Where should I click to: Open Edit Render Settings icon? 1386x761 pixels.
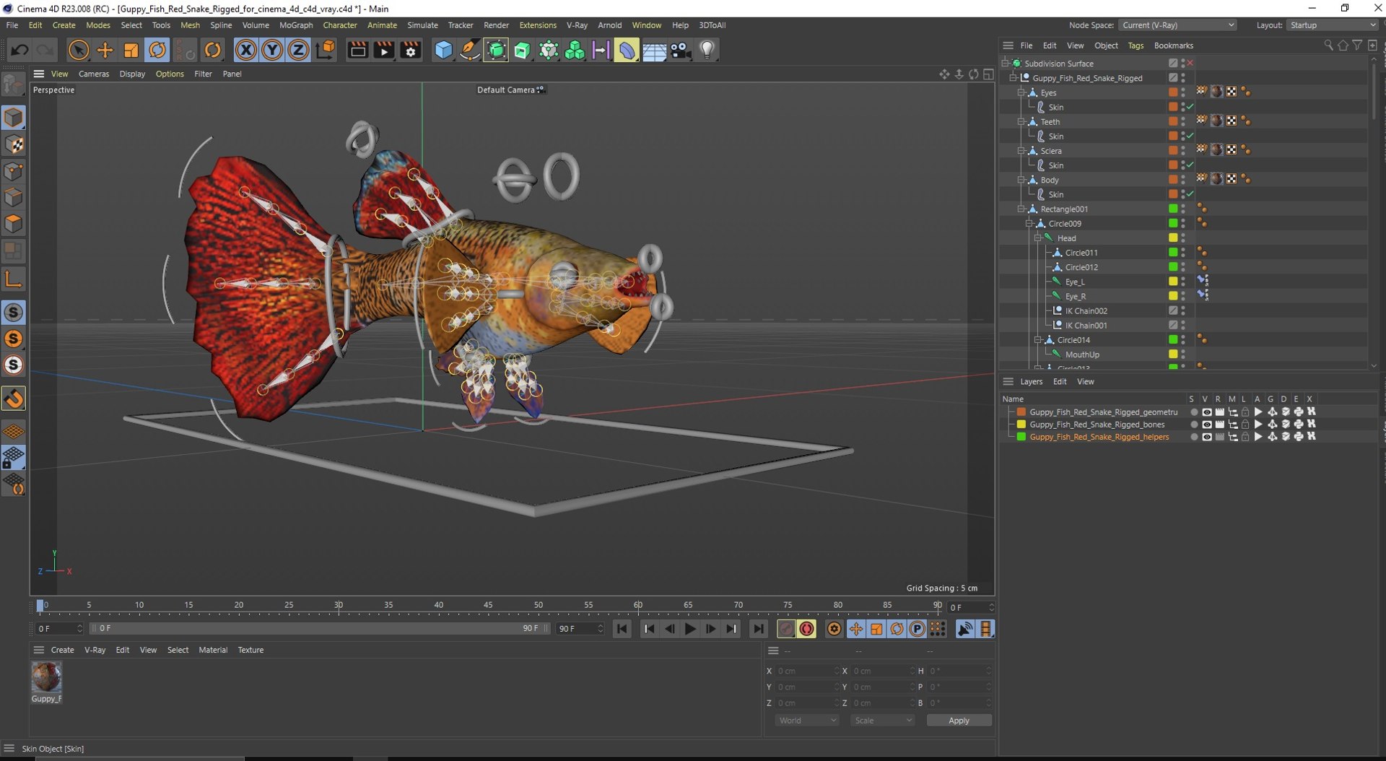(410, 50)
